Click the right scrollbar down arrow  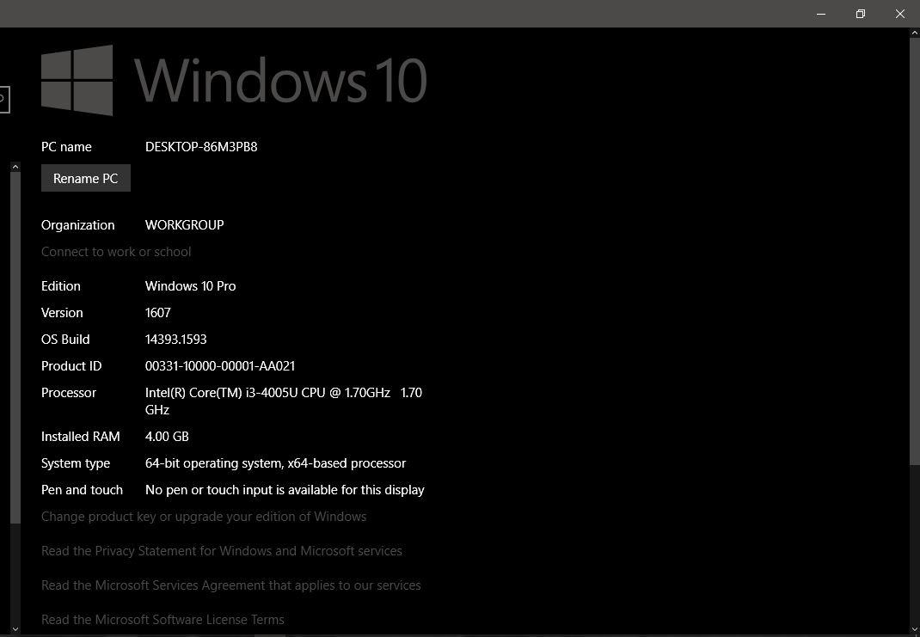click(x=913, y=629)
